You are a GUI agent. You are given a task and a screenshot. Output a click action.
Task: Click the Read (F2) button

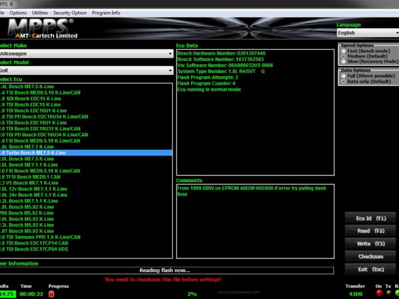click(371, 231)
